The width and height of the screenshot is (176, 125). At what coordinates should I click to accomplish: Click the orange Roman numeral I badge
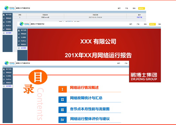(62, 89)
